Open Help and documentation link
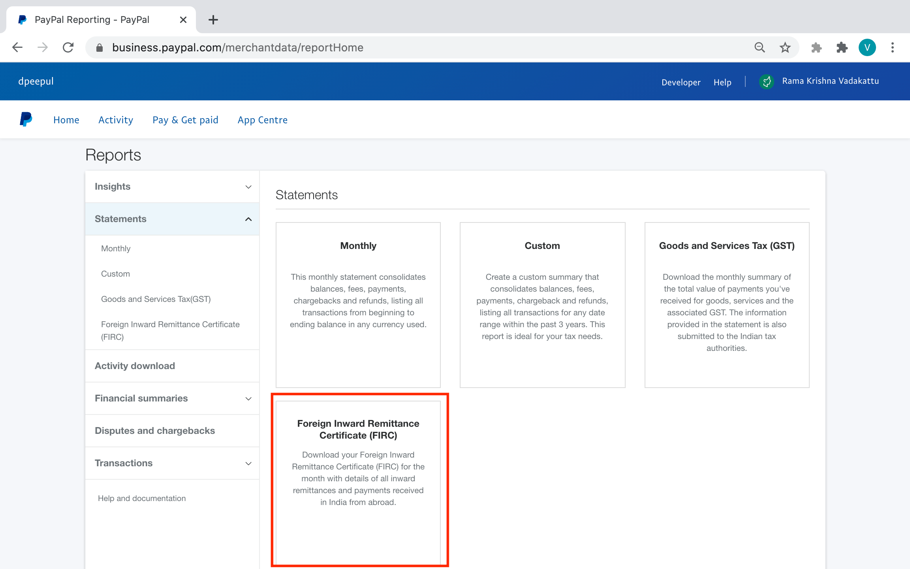This screenshot has height=569, width=910. pos(141,498)
